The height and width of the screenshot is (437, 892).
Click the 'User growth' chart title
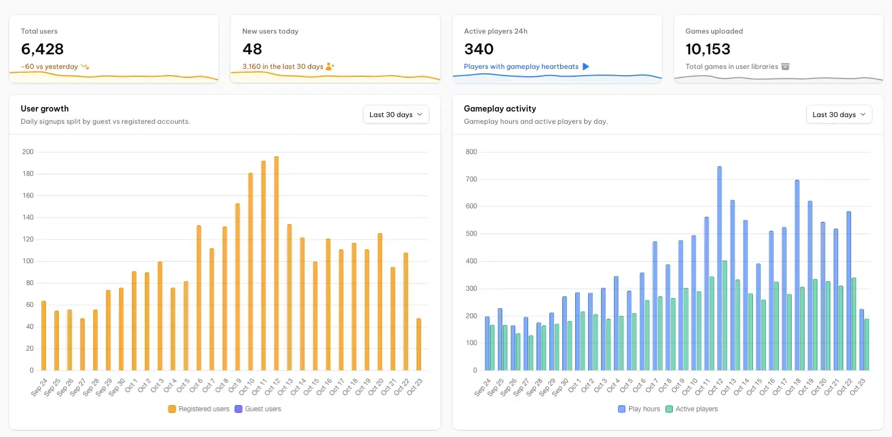[45, 109]
